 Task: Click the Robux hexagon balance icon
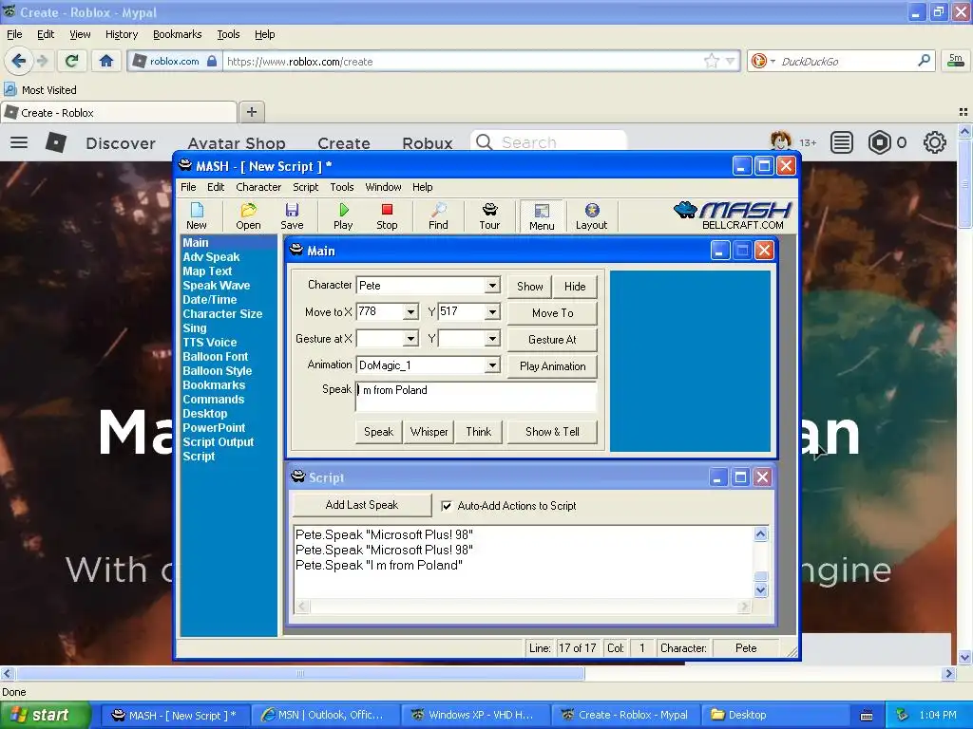coord(879,142)
